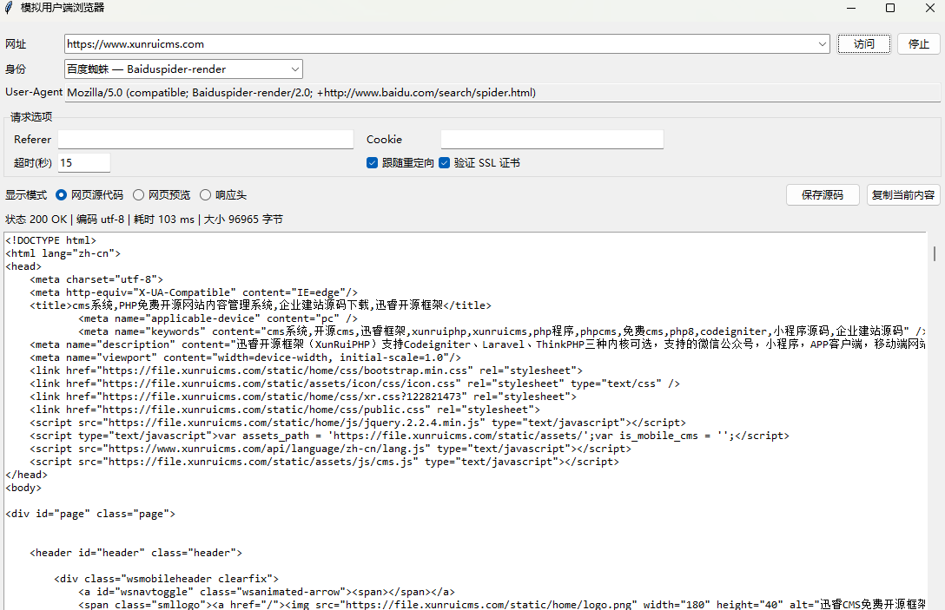Click the source code vertical scrollbar thumb
Image resolution: width=945 pixels, height=610 pixels.
(935, 253)
